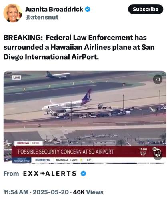The width and height of the screenshot is (168, 200).
Task: Open the @atensnut handle link
Action: click(x=42, y=17)
